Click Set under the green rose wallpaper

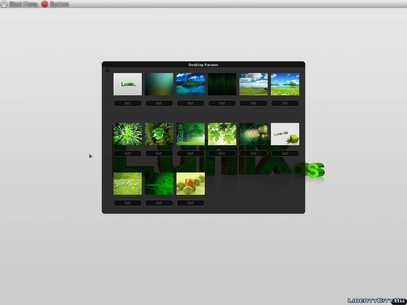tap(159, 153)
